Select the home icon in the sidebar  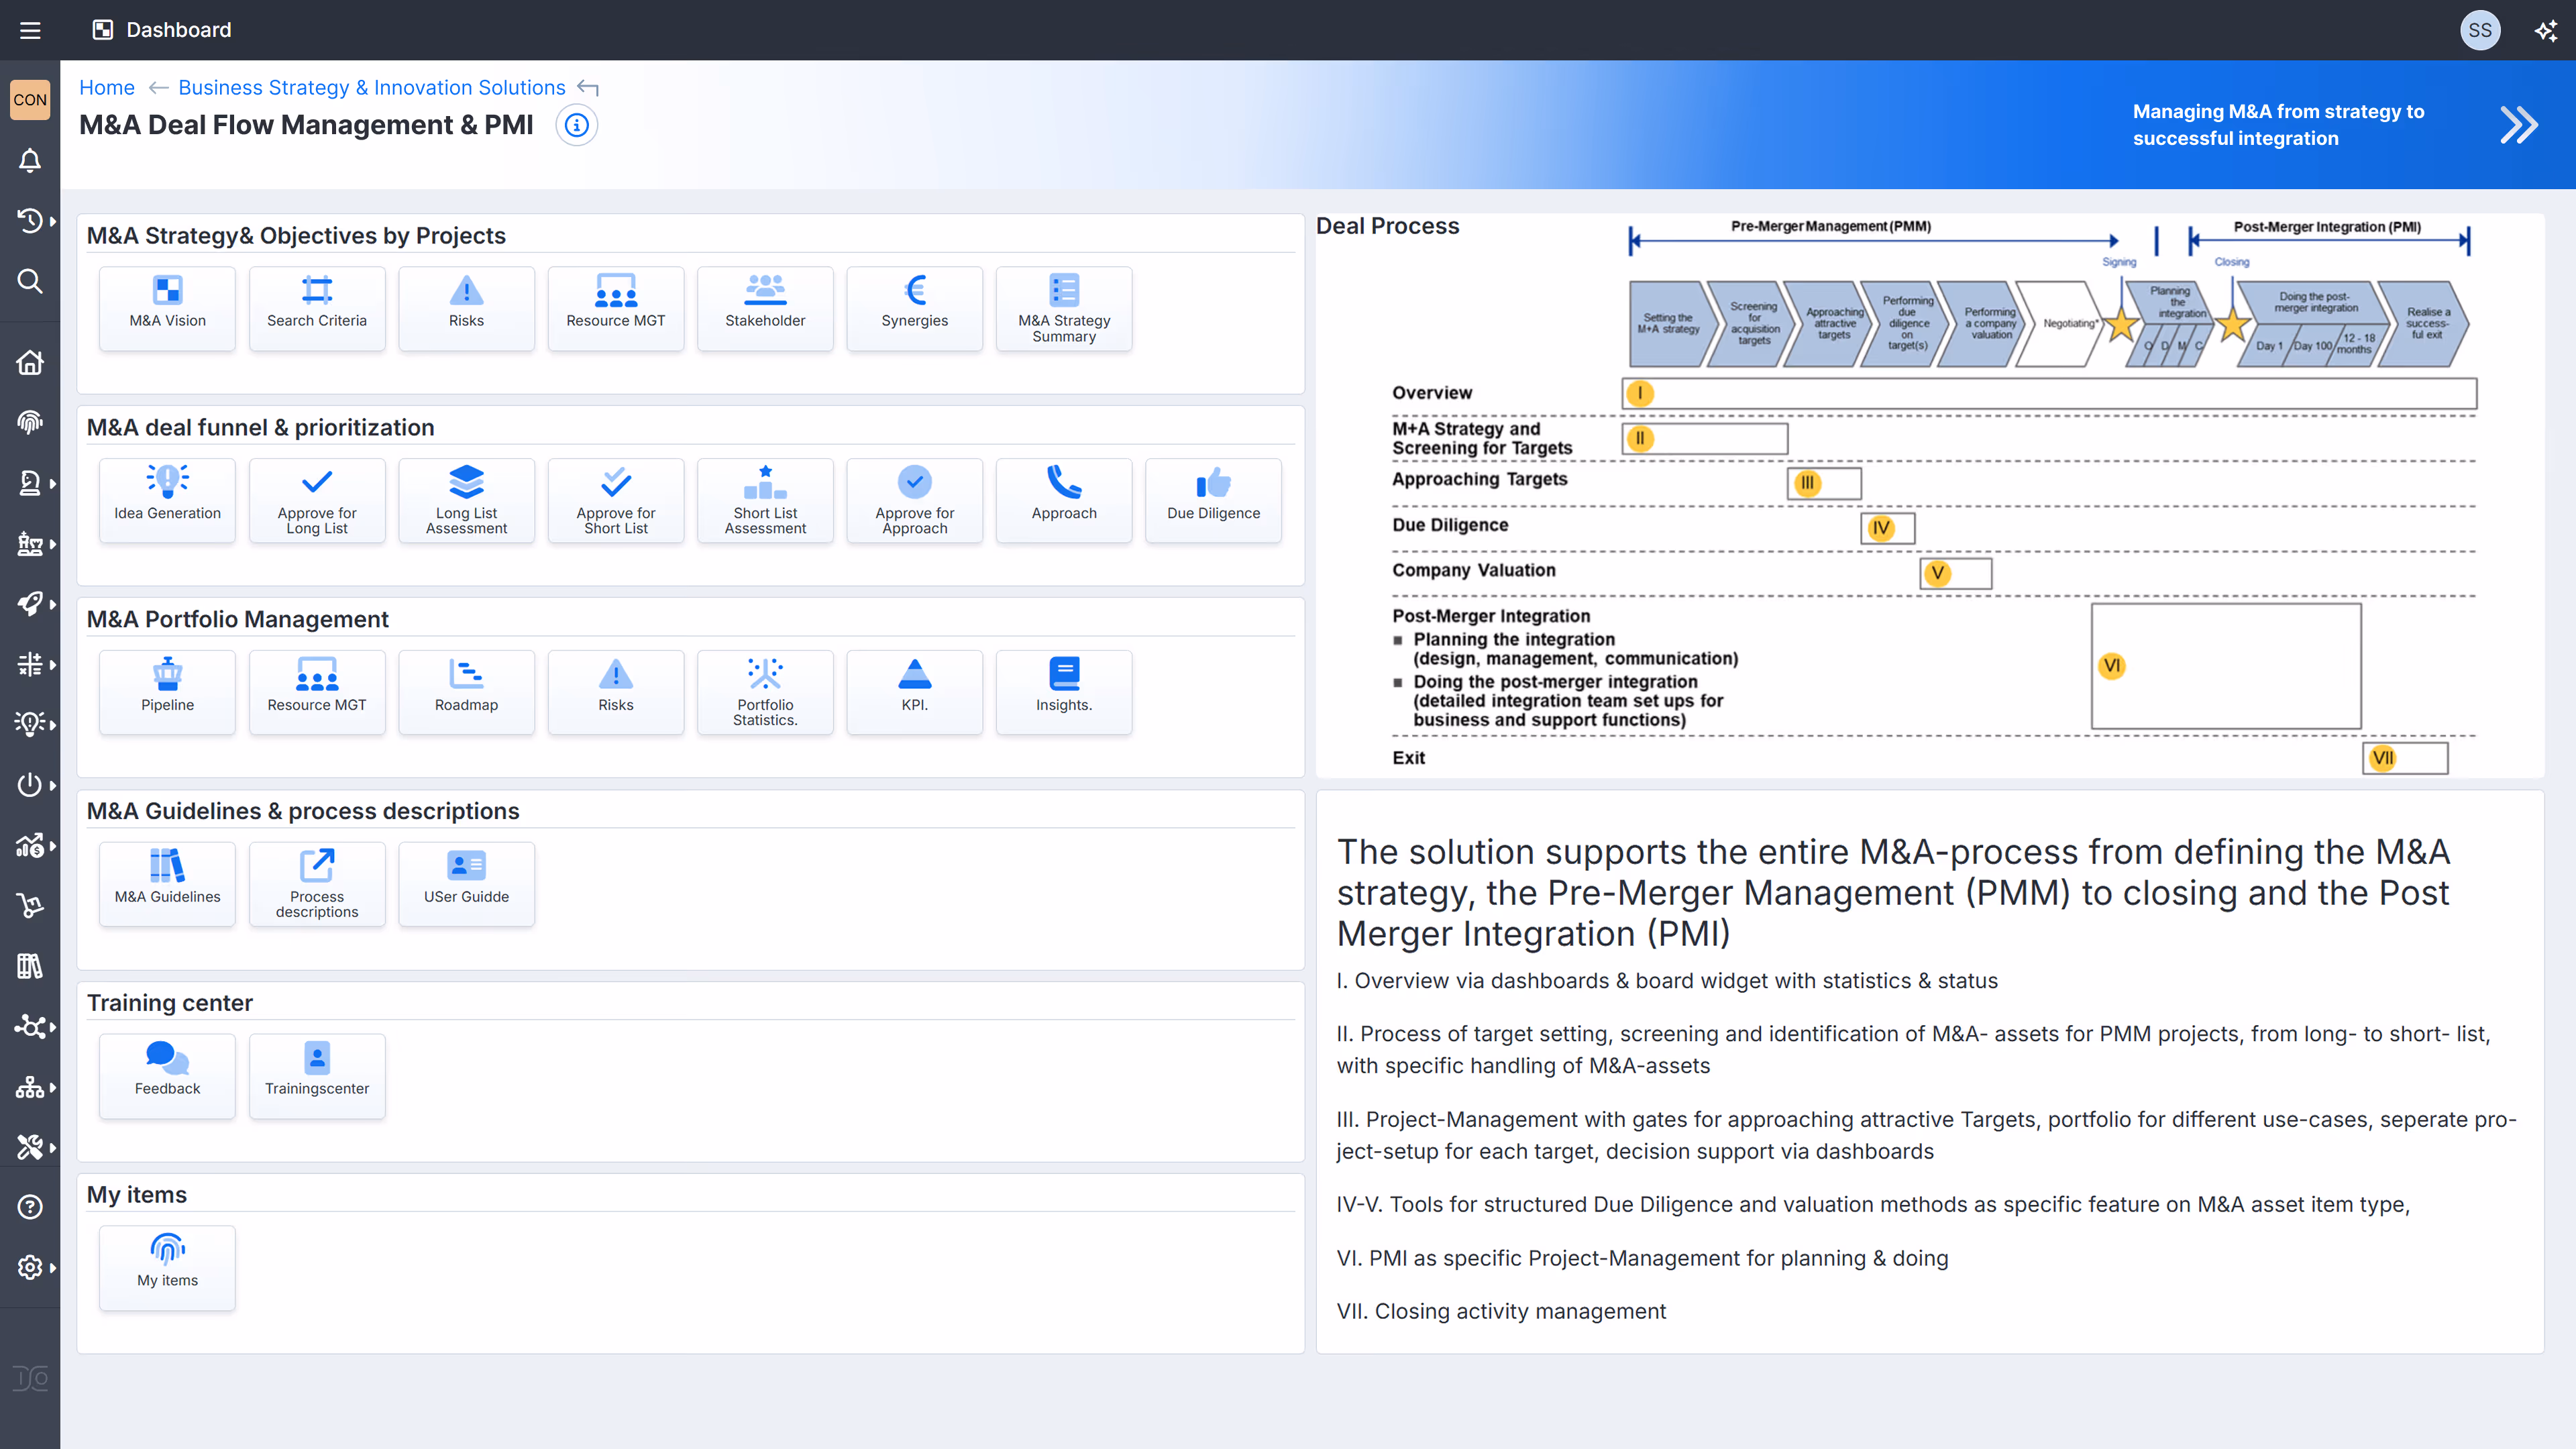pos(30,362)
